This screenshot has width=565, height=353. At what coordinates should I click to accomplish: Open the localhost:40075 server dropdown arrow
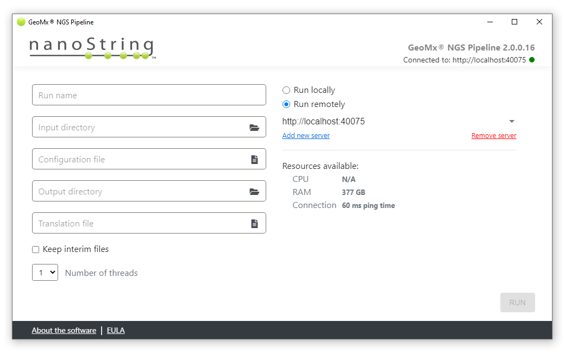(x=511, y=121)
